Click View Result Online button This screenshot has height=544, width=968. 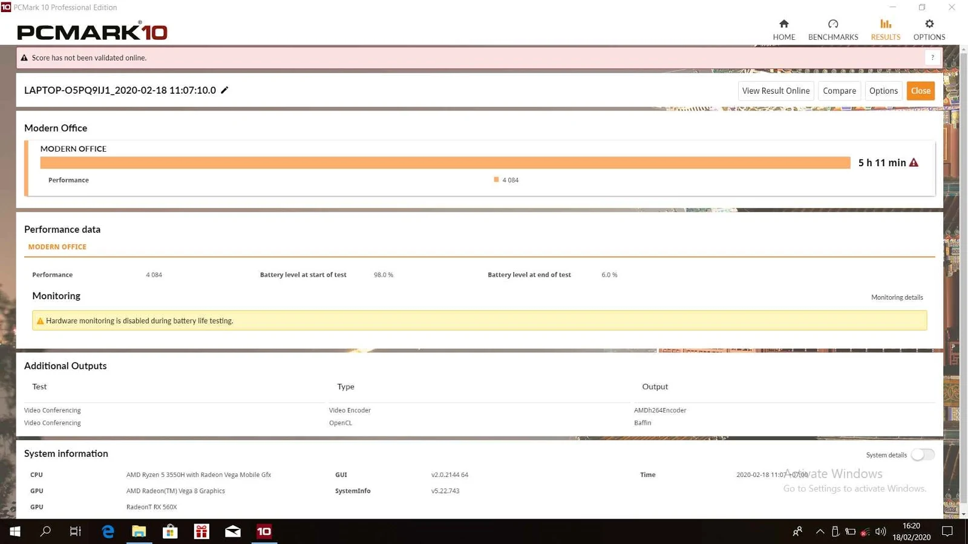tap(776, 91)
